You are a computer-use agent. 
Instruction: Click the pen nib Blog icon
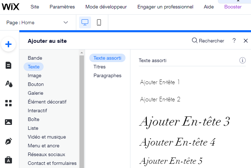(x=8, y=141)
